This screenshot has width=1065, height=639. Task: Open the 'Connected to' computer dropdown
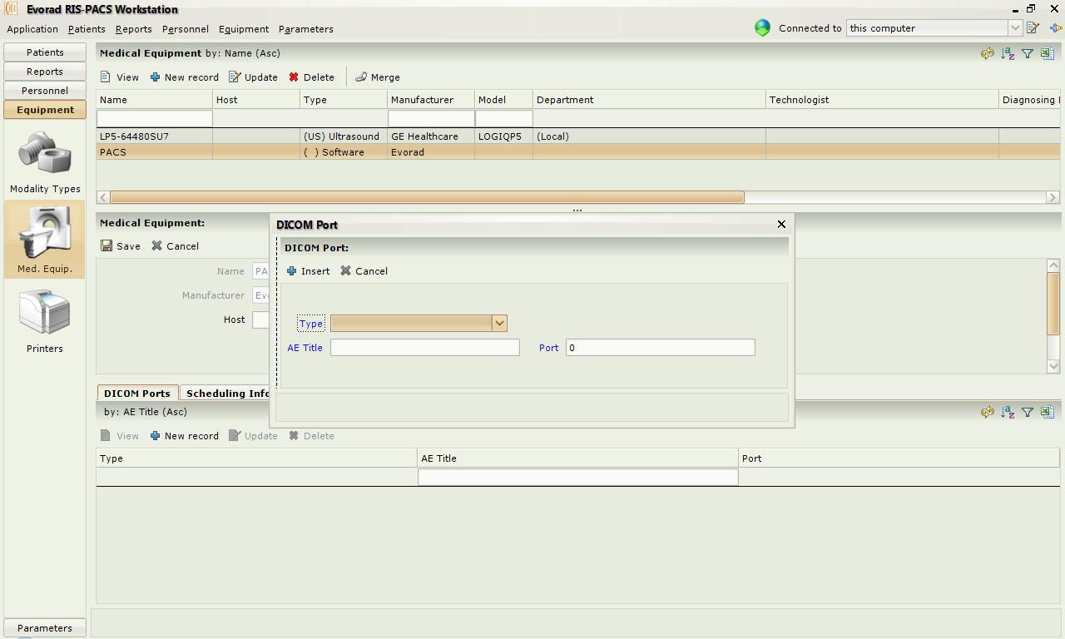[x=1014, y=28]
